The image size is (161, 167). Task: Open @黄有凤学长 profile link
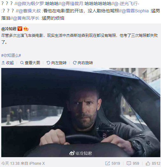(26, 18)
